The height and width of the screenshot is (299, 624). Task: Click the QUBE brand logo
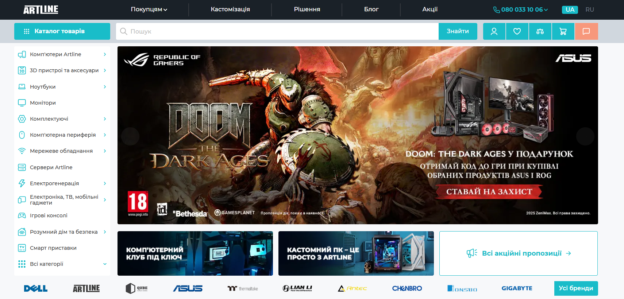[x=136, y=288]
